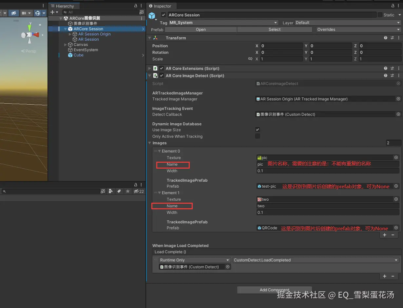This screenshot has height=308, width=403.
Task: Open the Scene view three-dot menu
Action: click(x=43, y=6)
